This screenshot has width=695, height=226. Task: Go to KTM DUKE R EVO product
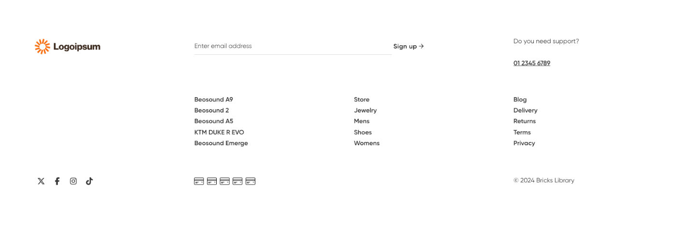(x=219, y=132)
